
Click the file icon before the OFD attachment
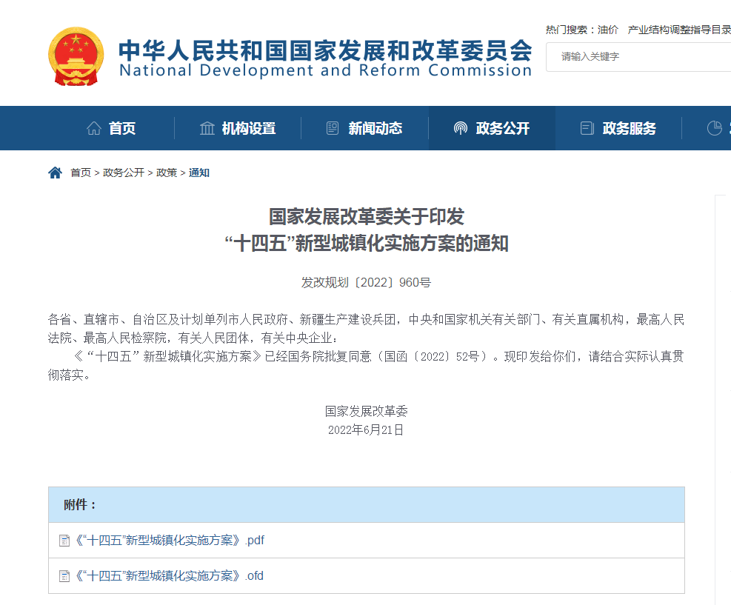pyautogui.click(x=64, y=575)
